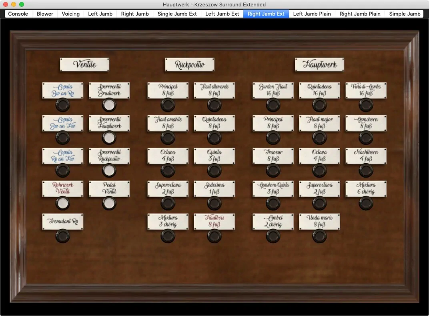The width and height of the screenshot is (429, 316).
Task: Open the Voicing tab
Action: [70, 14]
